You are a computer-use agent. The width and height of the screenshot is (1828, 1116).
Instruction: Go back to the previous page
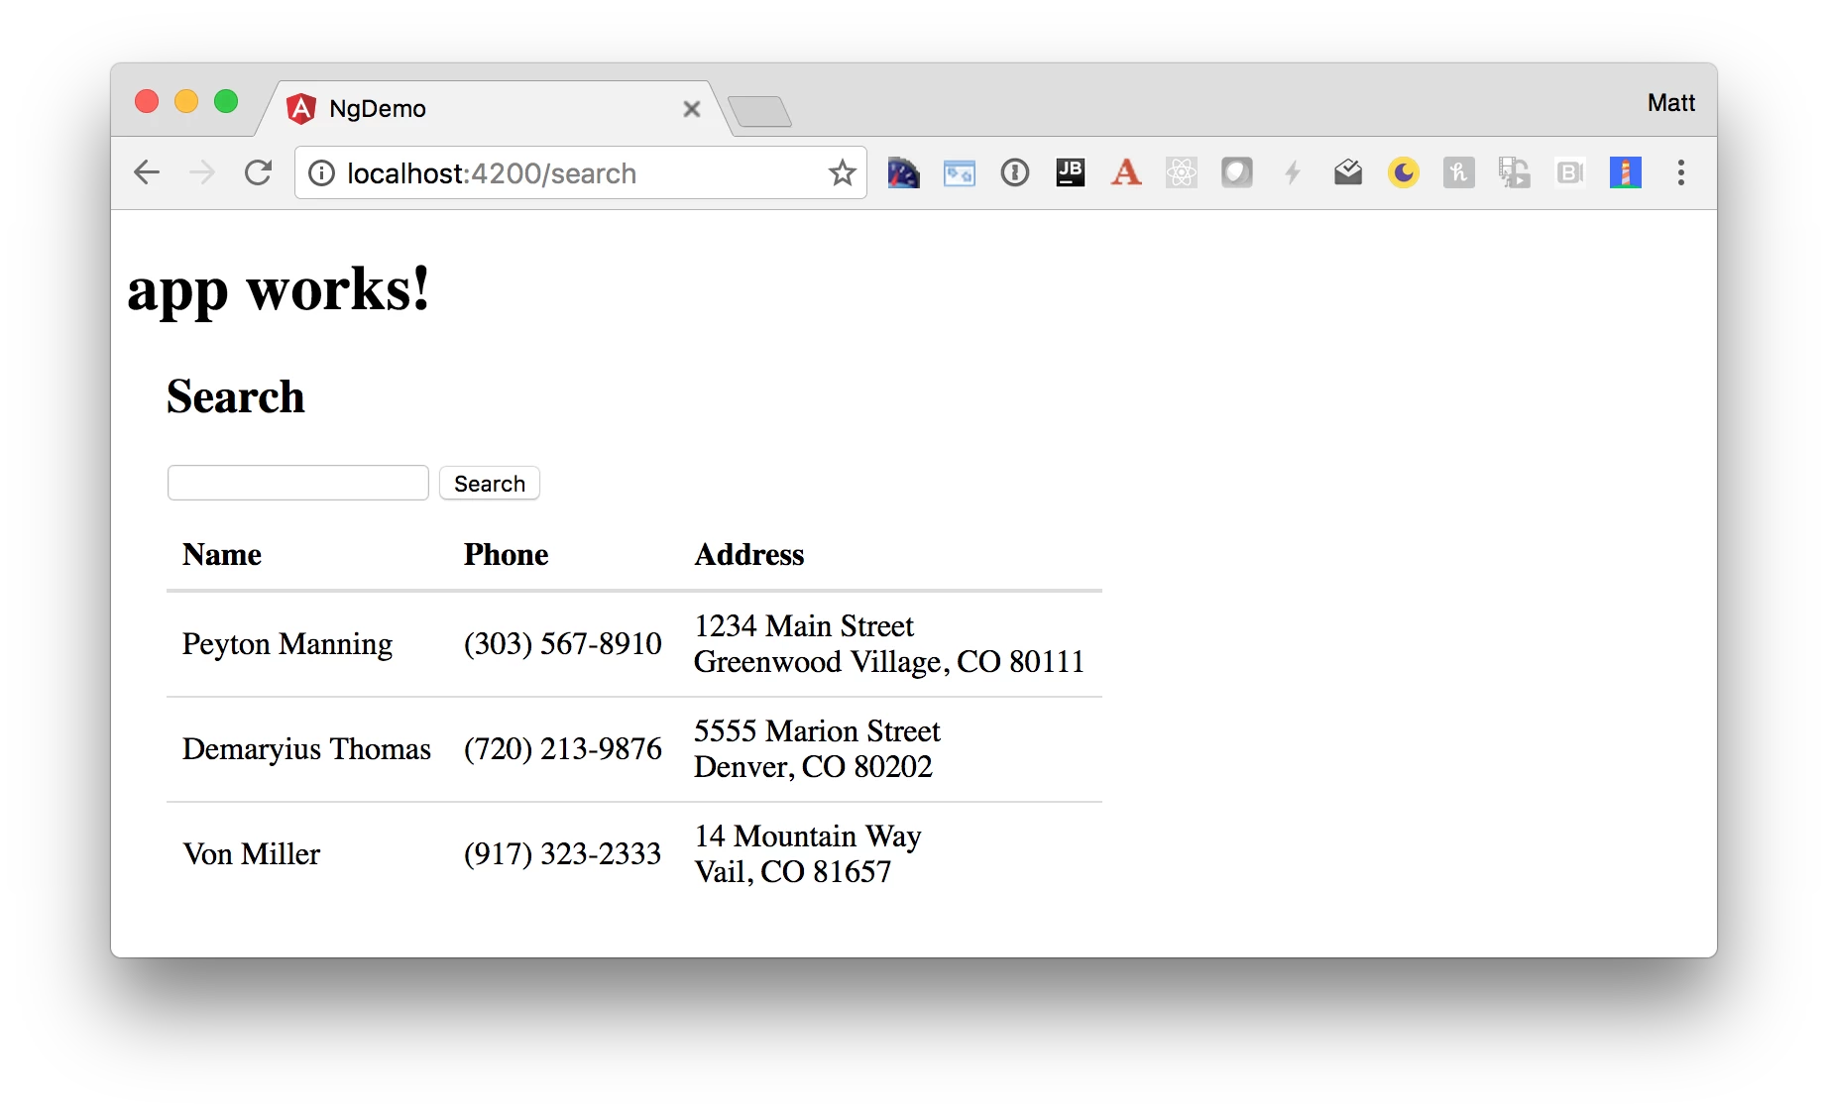tap(147, 173)
